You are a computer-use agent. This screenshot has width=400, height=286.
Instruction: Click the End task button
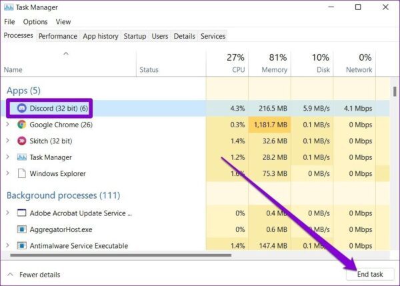370,274
